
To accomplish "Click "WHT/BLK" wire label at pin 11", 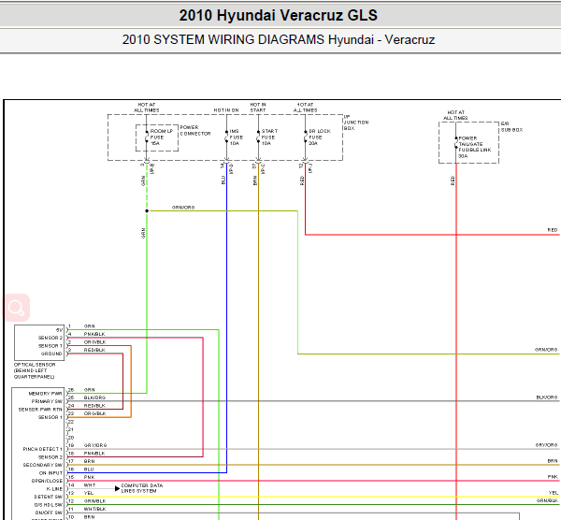I will coord(94,509).
